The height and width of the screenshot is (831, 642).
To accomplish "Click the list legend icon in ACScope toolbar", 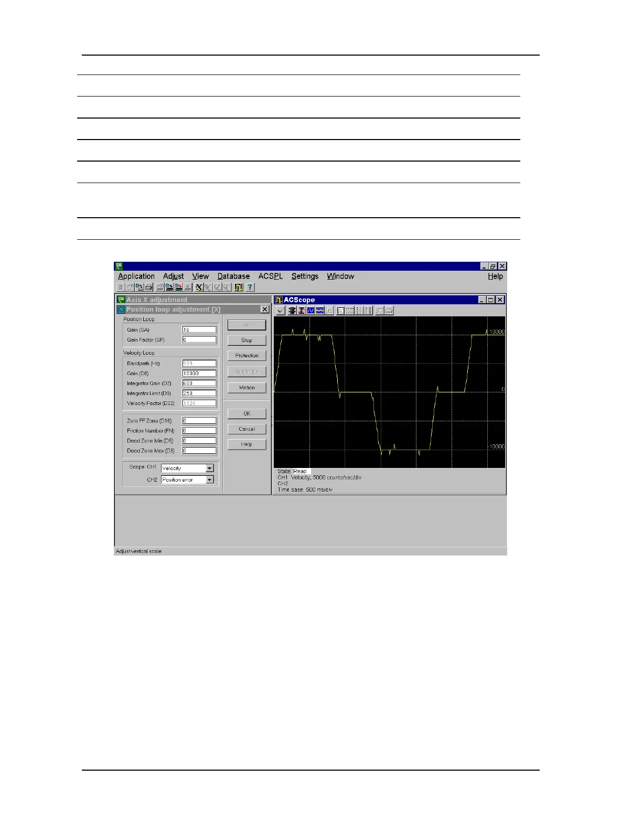I will click(x=340, y=311).
